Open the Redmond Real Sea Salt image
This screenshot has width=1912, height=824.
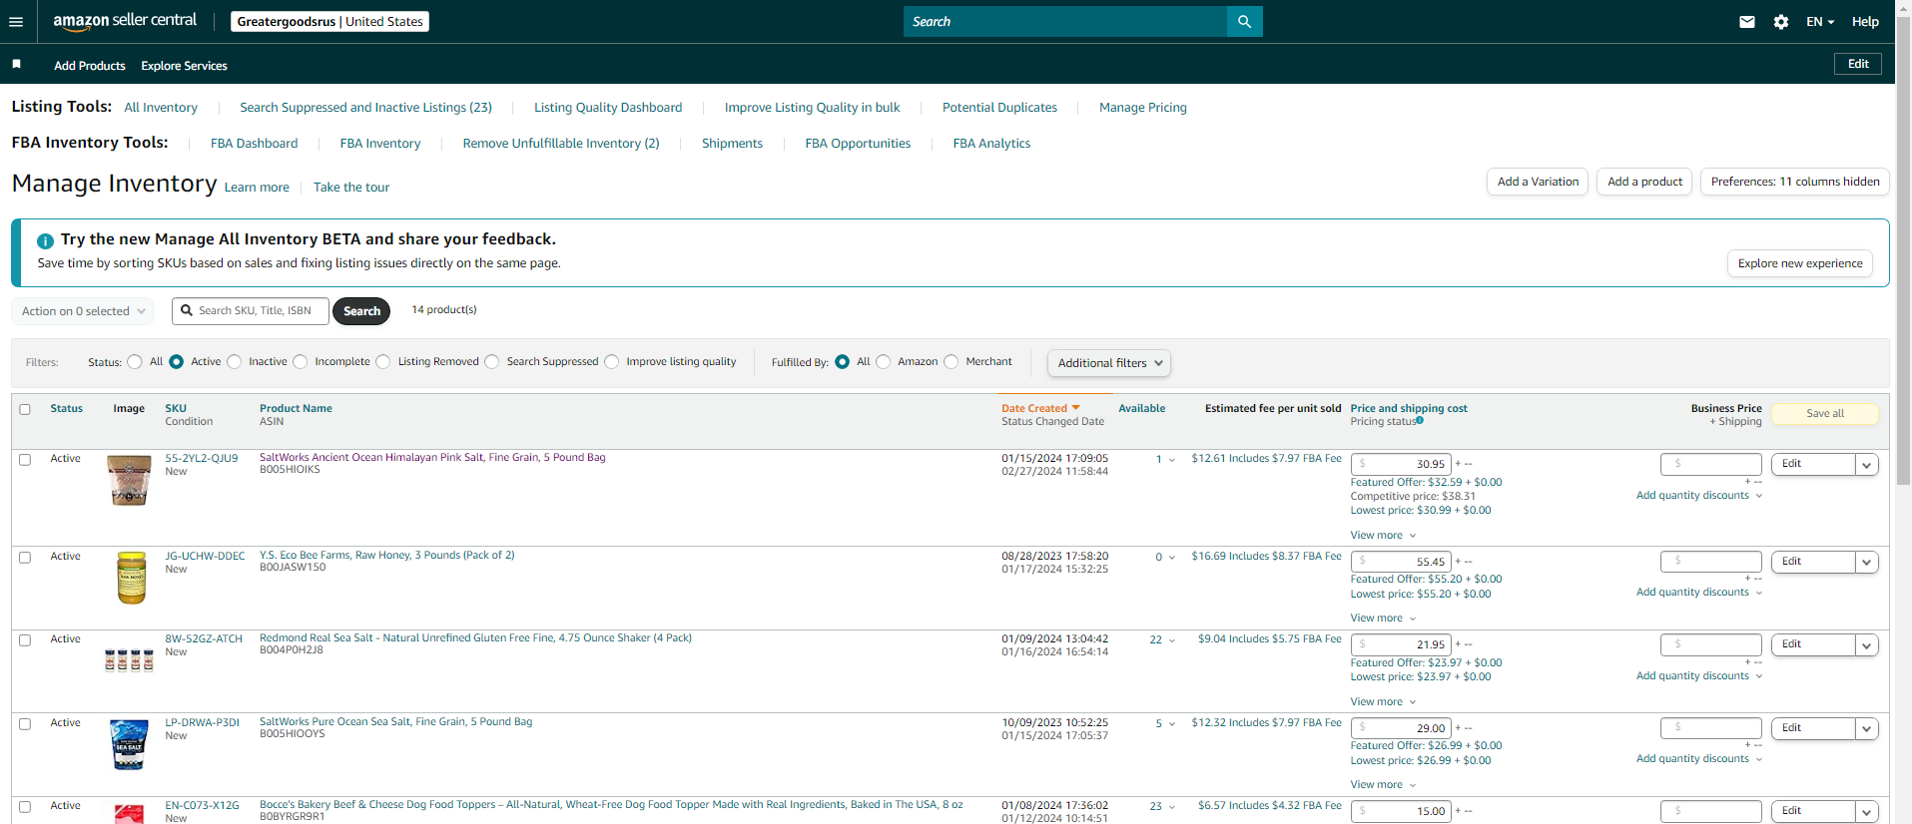129,660
